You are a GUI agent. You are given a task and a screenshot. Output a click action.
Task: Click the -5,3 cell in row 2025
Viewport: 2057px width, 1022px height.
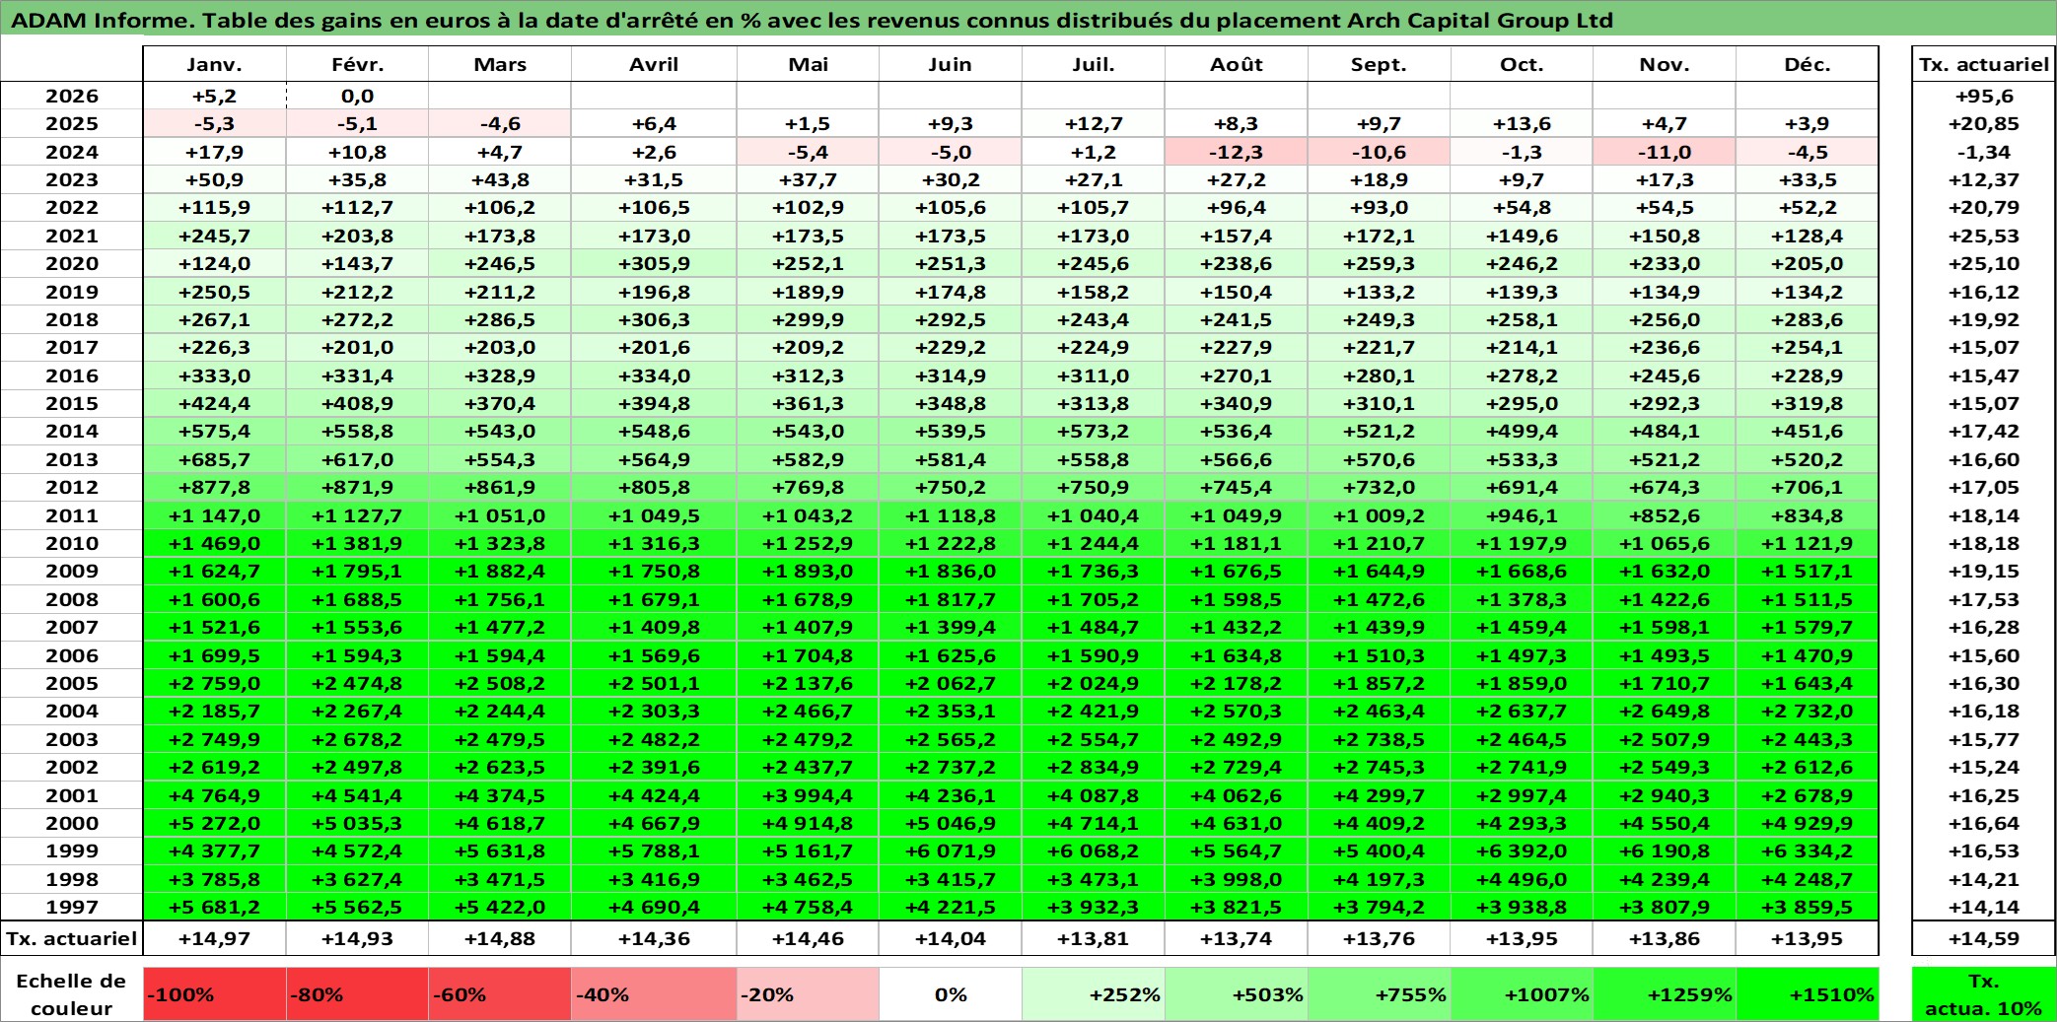click(215, 123)
